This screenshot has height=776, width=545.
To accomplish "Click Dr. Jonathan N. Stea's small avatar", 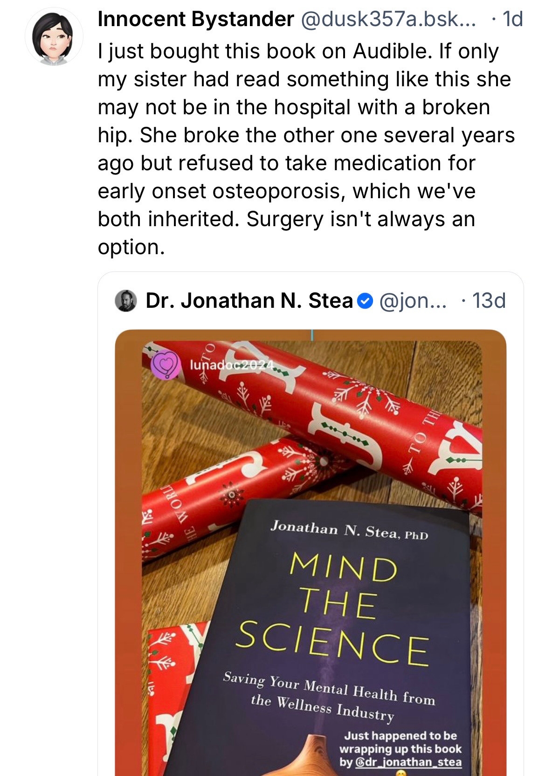I will (126, 301).
